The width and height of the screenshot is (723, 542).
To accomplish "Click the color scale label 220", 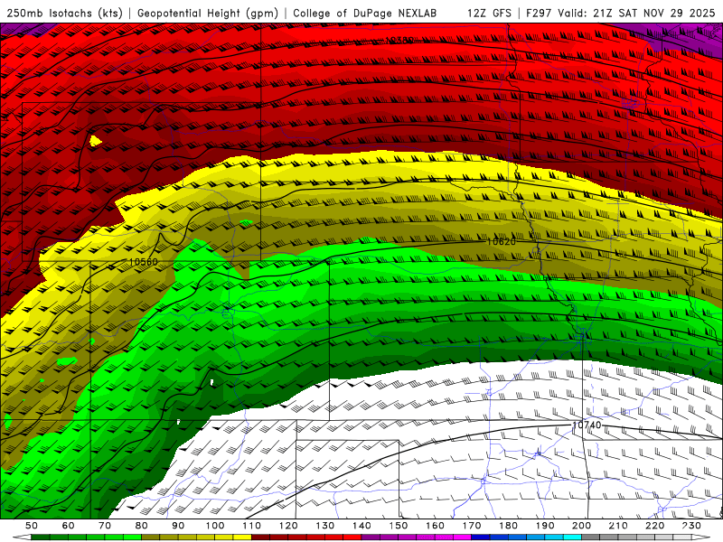I will pyautogui.click(x=654, y=526).
